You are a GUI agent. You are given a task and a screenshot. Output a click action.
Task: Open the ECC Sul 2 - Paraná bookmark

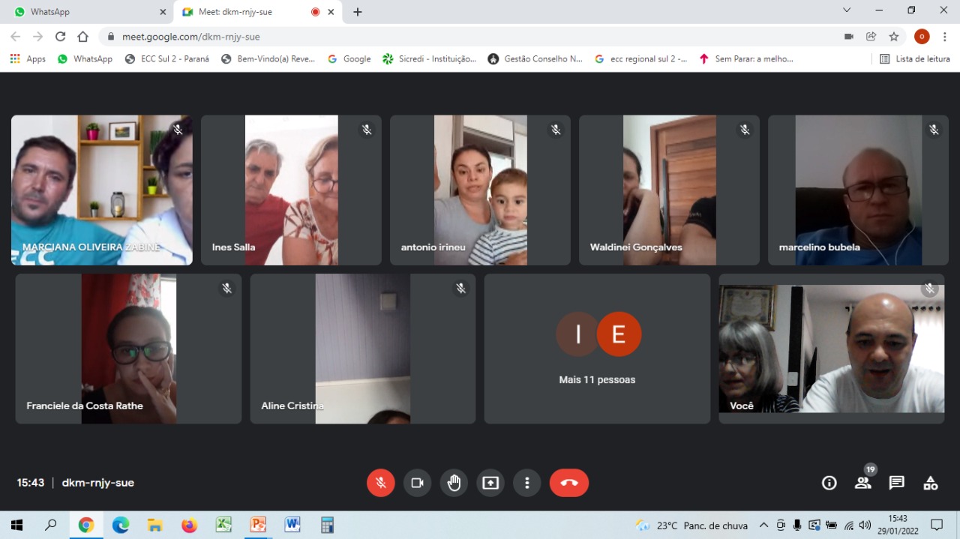pyautogui.click(x=167, y=58)
